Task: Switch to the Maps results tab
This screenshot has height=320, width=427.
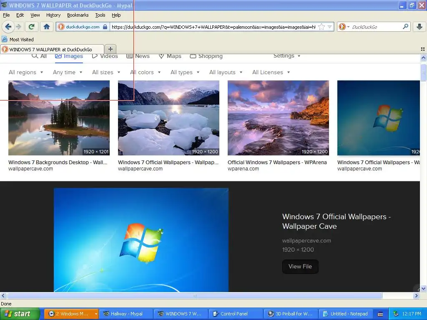Action: [170, 56]
